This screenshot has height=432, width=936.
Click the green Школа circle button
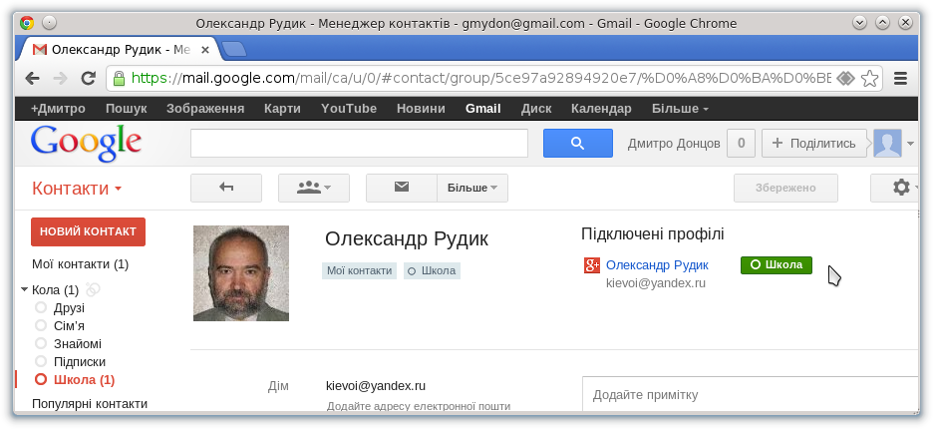point(777,265)
